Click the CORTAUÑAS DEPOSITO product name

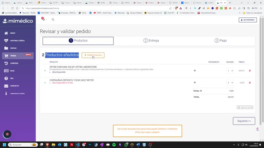pyautogui.click(x=72, y=80)
